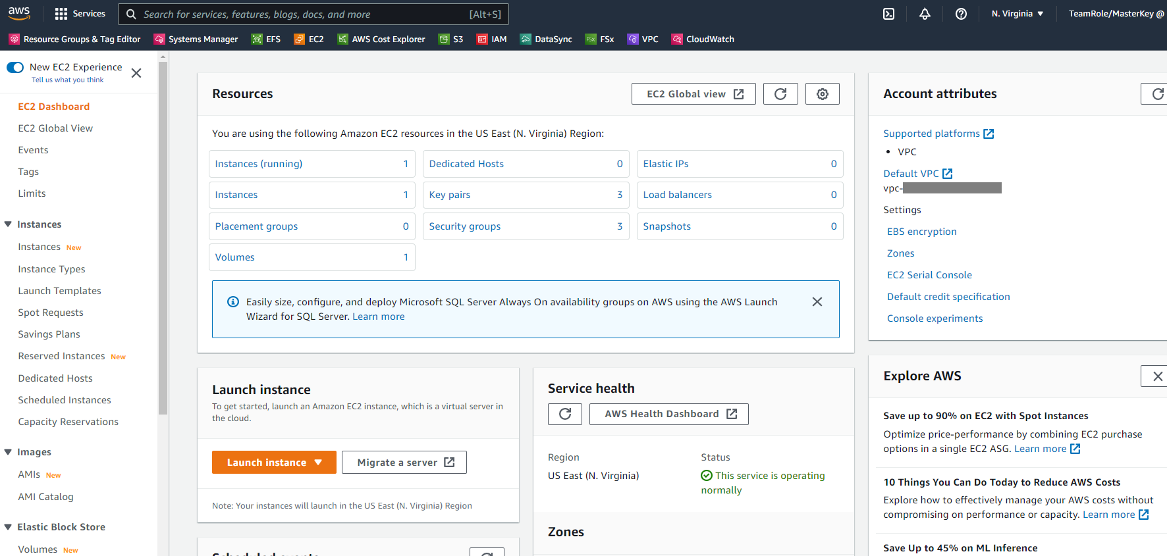Collapse the Images sidebar section

pyautogui.click(x=8, y=452)
